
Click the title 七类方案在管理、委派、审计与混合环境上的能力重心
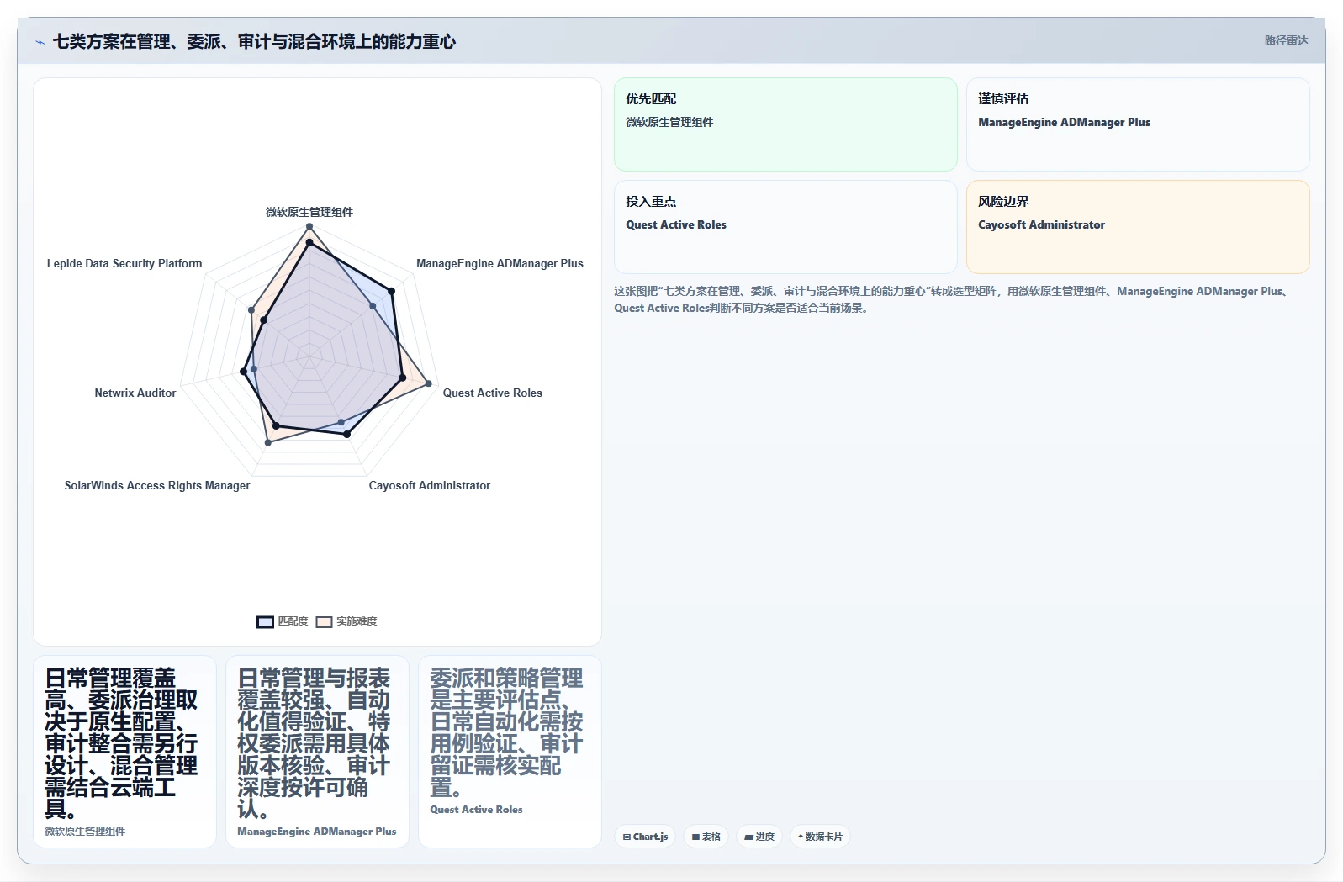[x=254, y=41]
